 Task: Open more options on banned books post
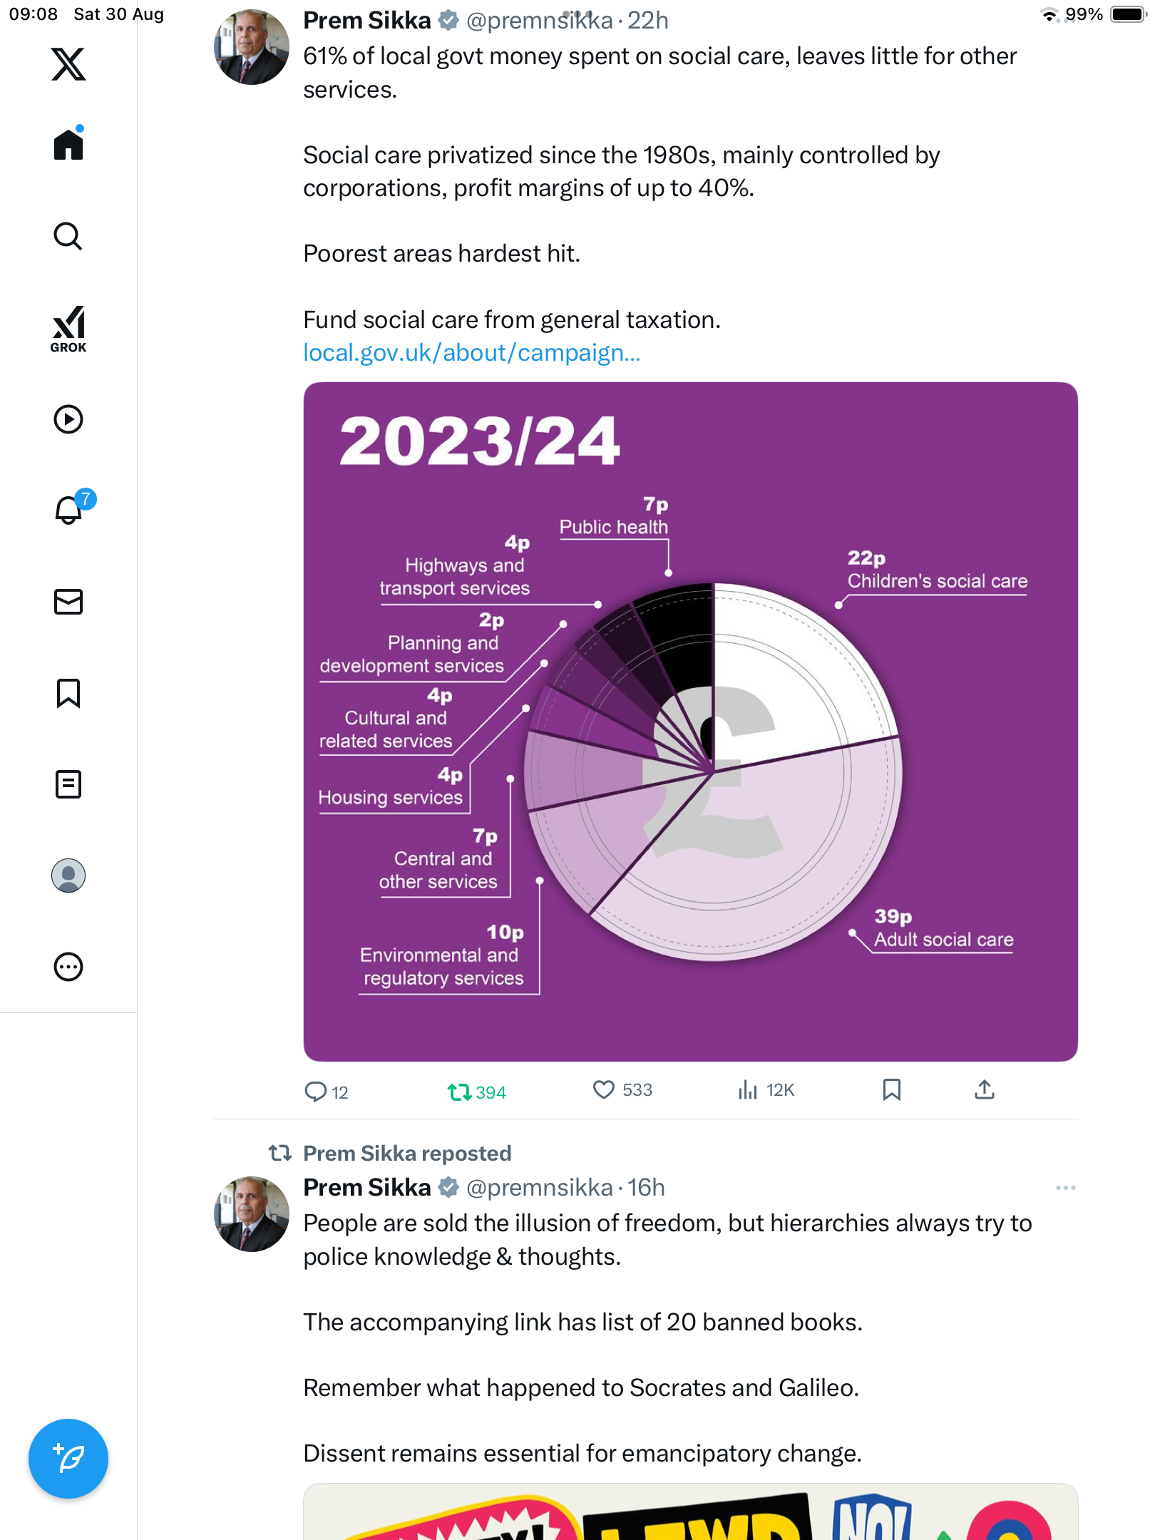[1065, 1188]
